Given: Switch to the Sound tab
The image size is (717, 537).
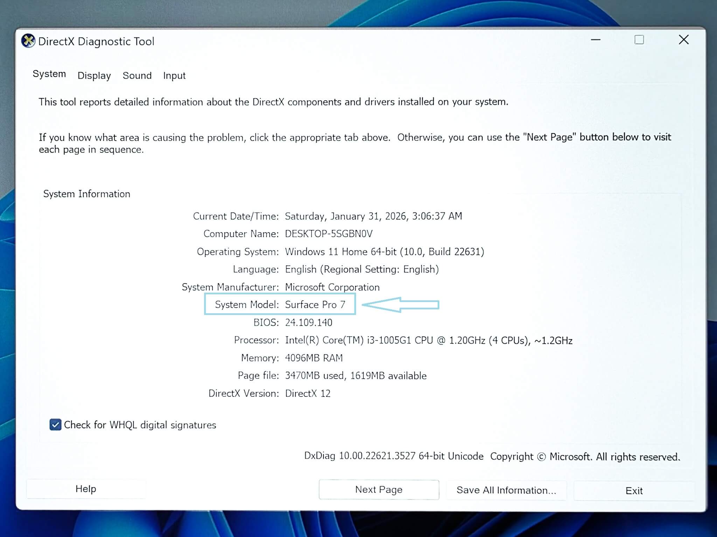Looking at the screenshot, I should (137, 76).
